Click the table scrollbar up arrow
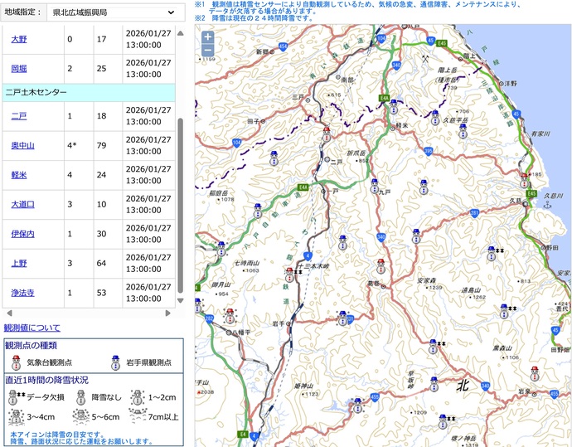Viewport: 572px width, 447px height. click(x=180, y=33)
